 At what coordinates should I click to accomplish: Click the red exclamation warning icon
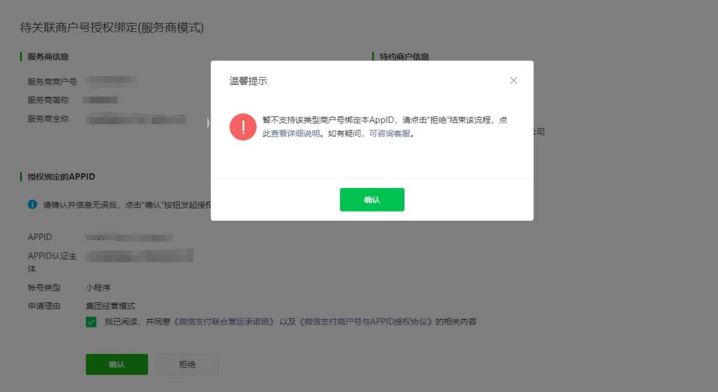[243, 127]
